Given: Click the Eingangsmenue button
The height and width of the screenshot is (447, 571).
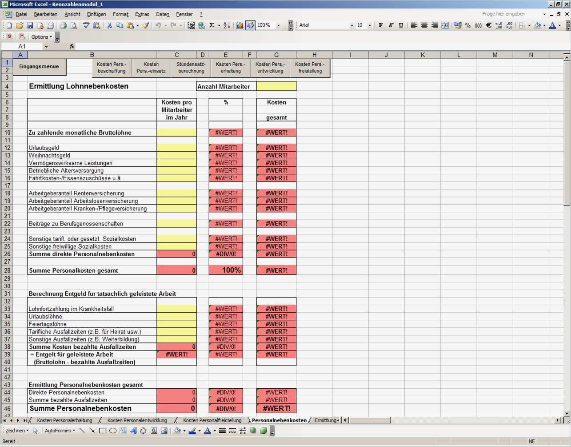Looking at the screenshot, I should coord(39,67).
